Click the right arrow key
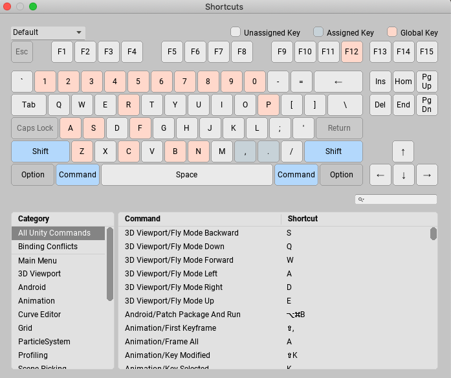Viewport: 451px width, 378px height. 426,175
